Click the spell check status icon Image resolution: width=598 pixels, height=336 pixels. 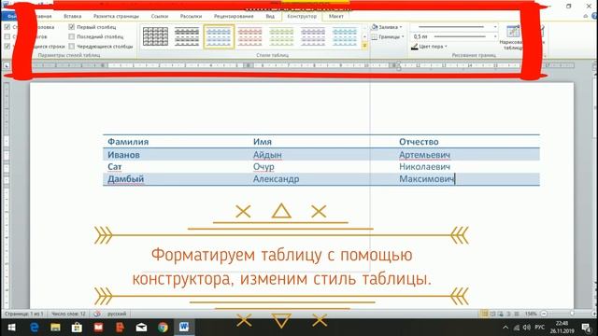tap(97, 314)
